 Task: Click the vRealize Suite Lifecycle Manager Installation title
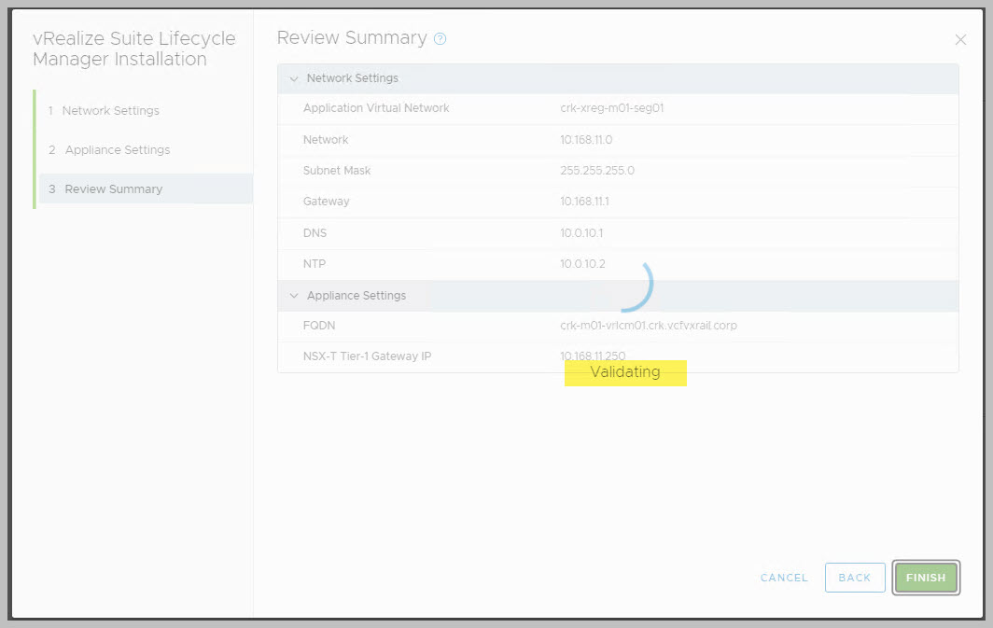click(133, 49)
